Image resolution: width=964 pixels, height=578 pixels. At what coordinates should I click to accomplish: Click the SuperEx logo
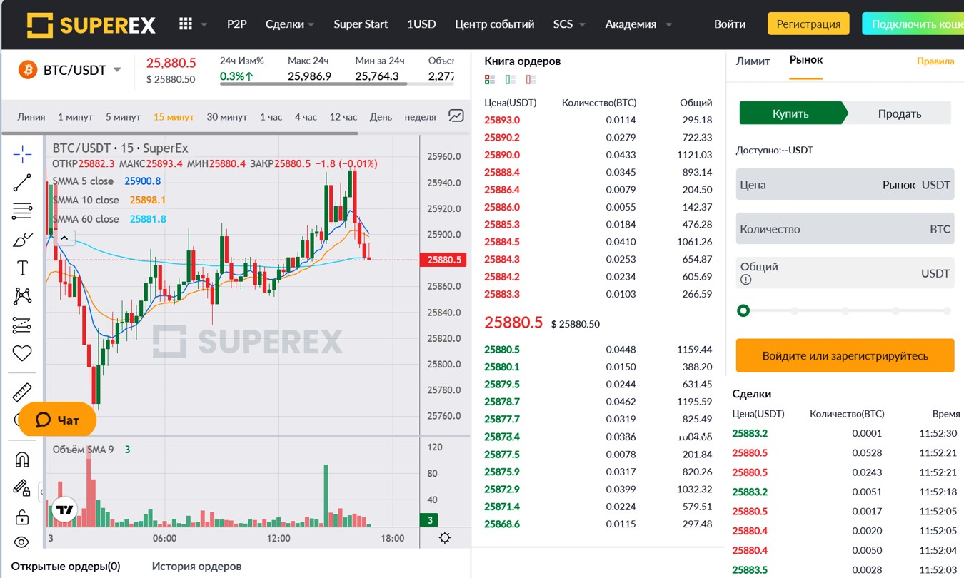[x=91, y=25]
